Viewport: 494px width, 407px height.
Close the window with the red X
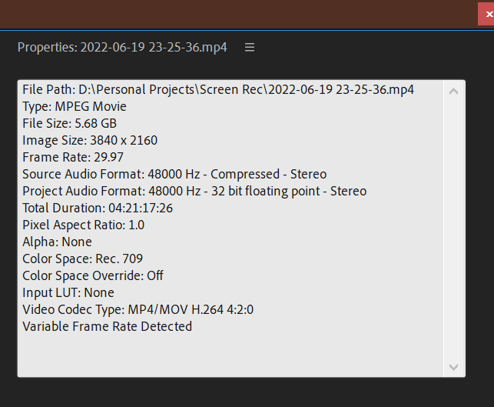click(487, 14)
